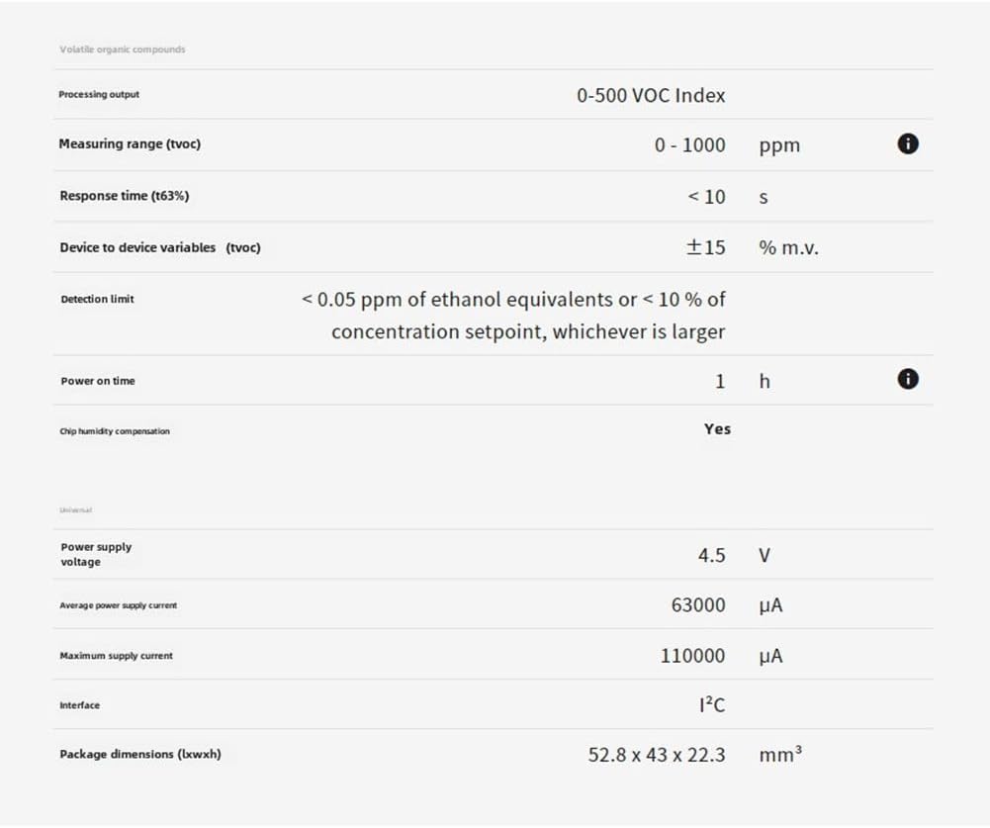This screenshot has height=828, width=990.
Task: Click the info icon in Power on time row
Action: 907,379
